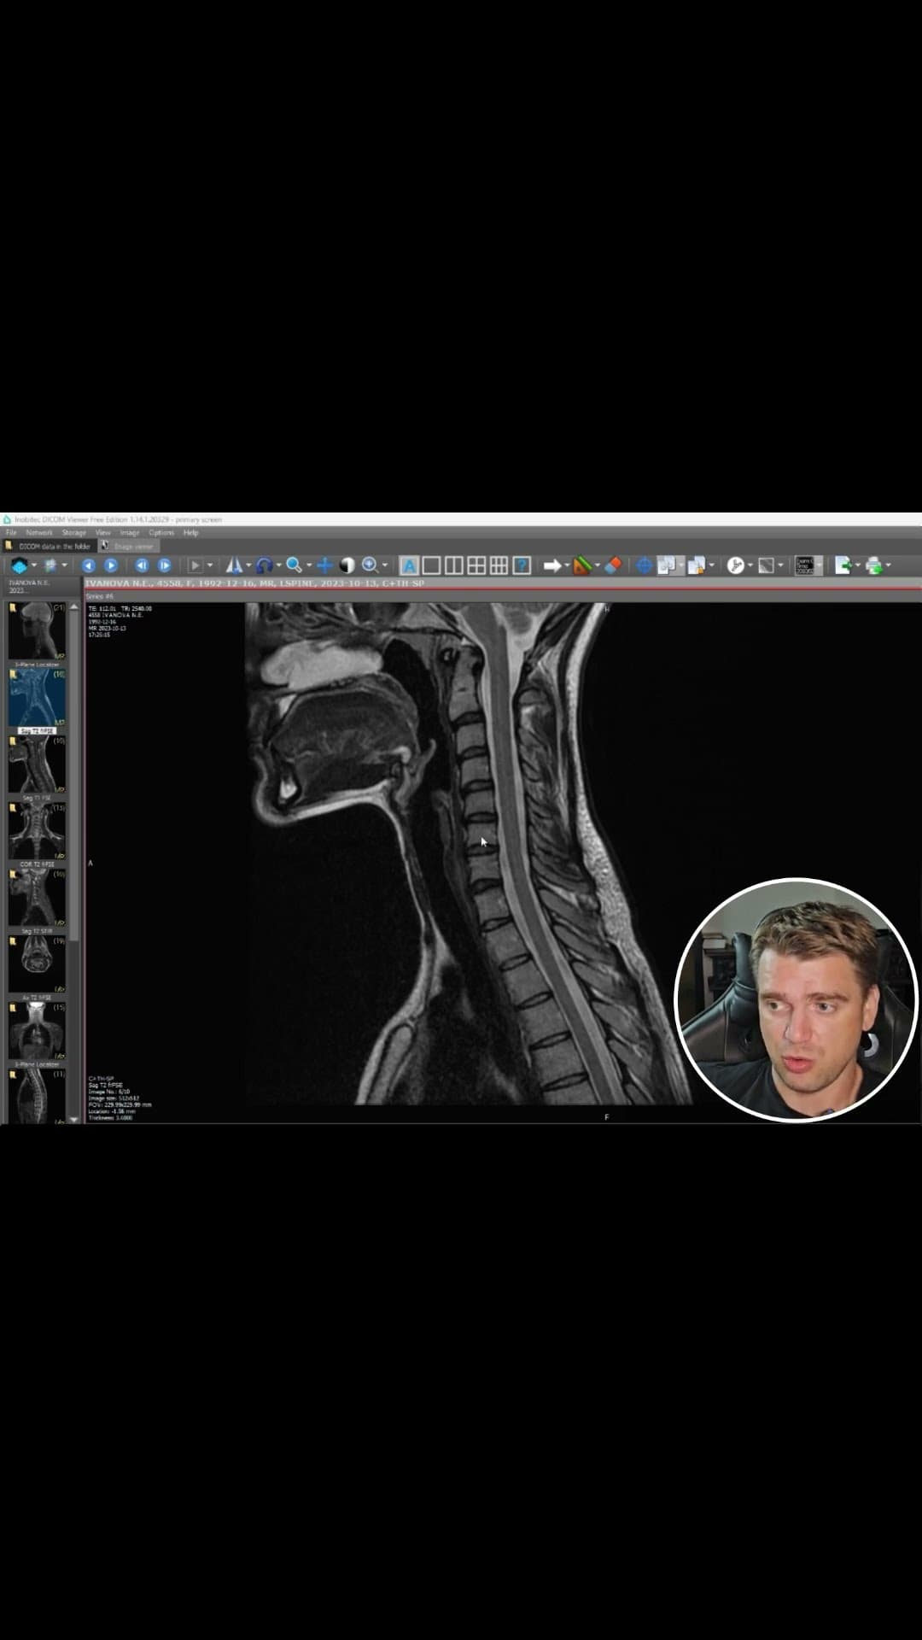This screenshot has height=1640, width=922.
Task: Expand the flip tool dropdown arrow
Action: pyautogui.click(x=248, y=565)
